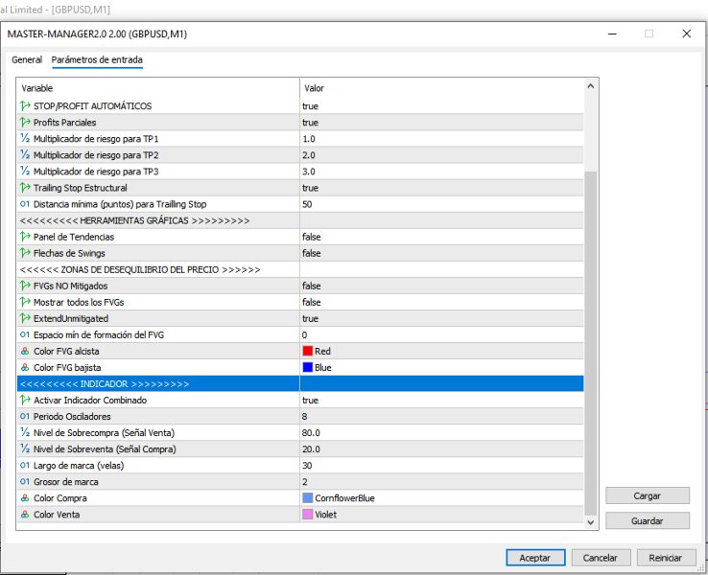Click Guardar to save settings
This screenshot has height=575, width=708.
(x=647, y=520)
